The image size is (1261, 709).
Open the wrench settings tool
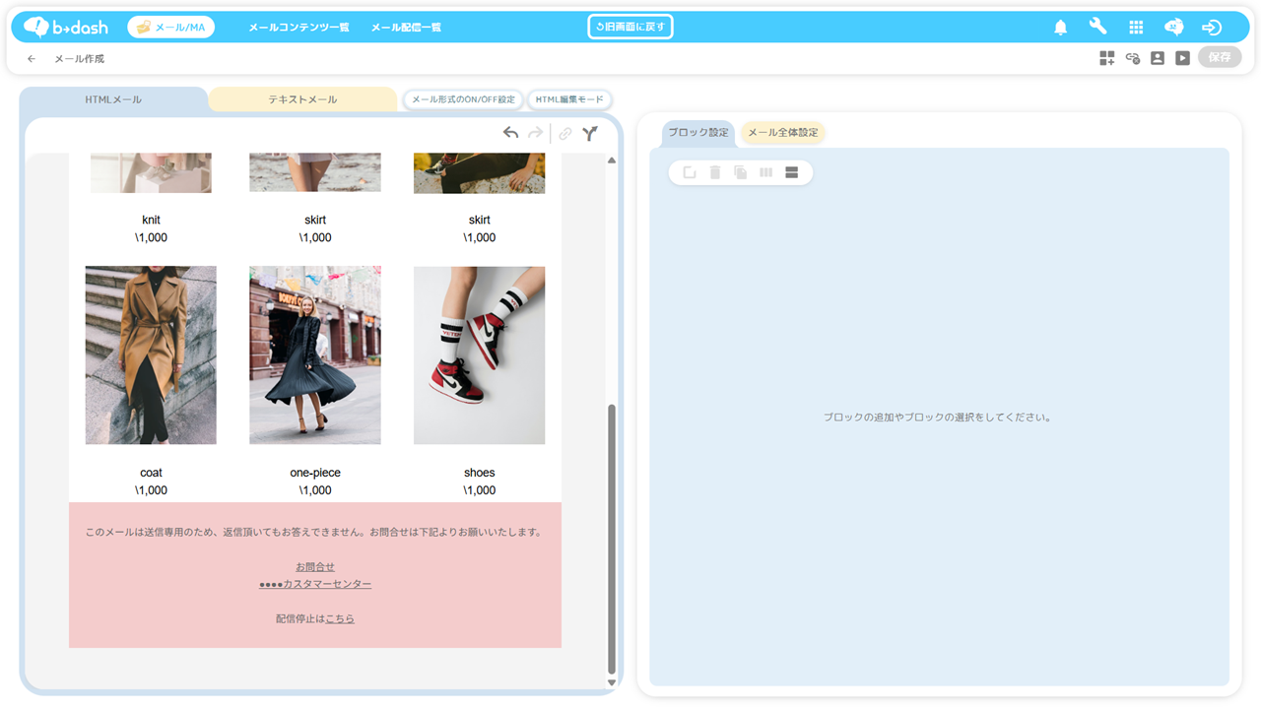pyautogui.click(x=1097, y=27)
